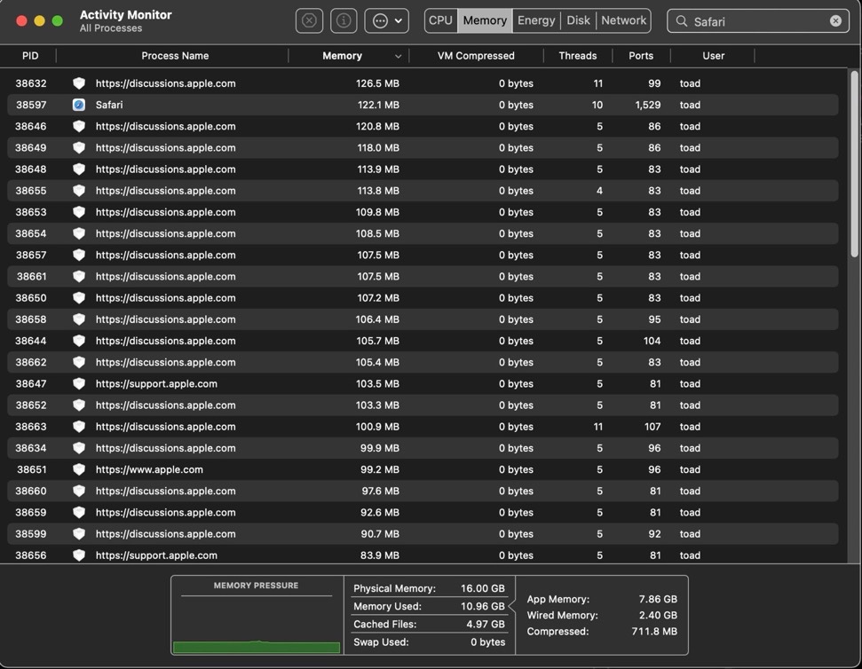Click shield icon for PID 38659
This screenshot has width=862, height=669.
click(79, 511)
